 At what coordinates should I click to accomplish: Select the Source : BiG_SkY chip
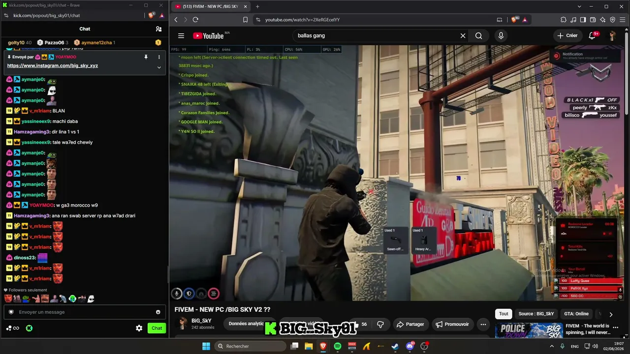(x=536, y=314)
